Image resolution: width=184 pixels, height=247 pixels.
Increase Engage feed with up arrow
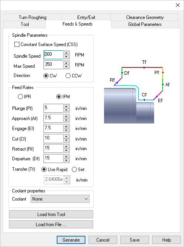[66, 127]
